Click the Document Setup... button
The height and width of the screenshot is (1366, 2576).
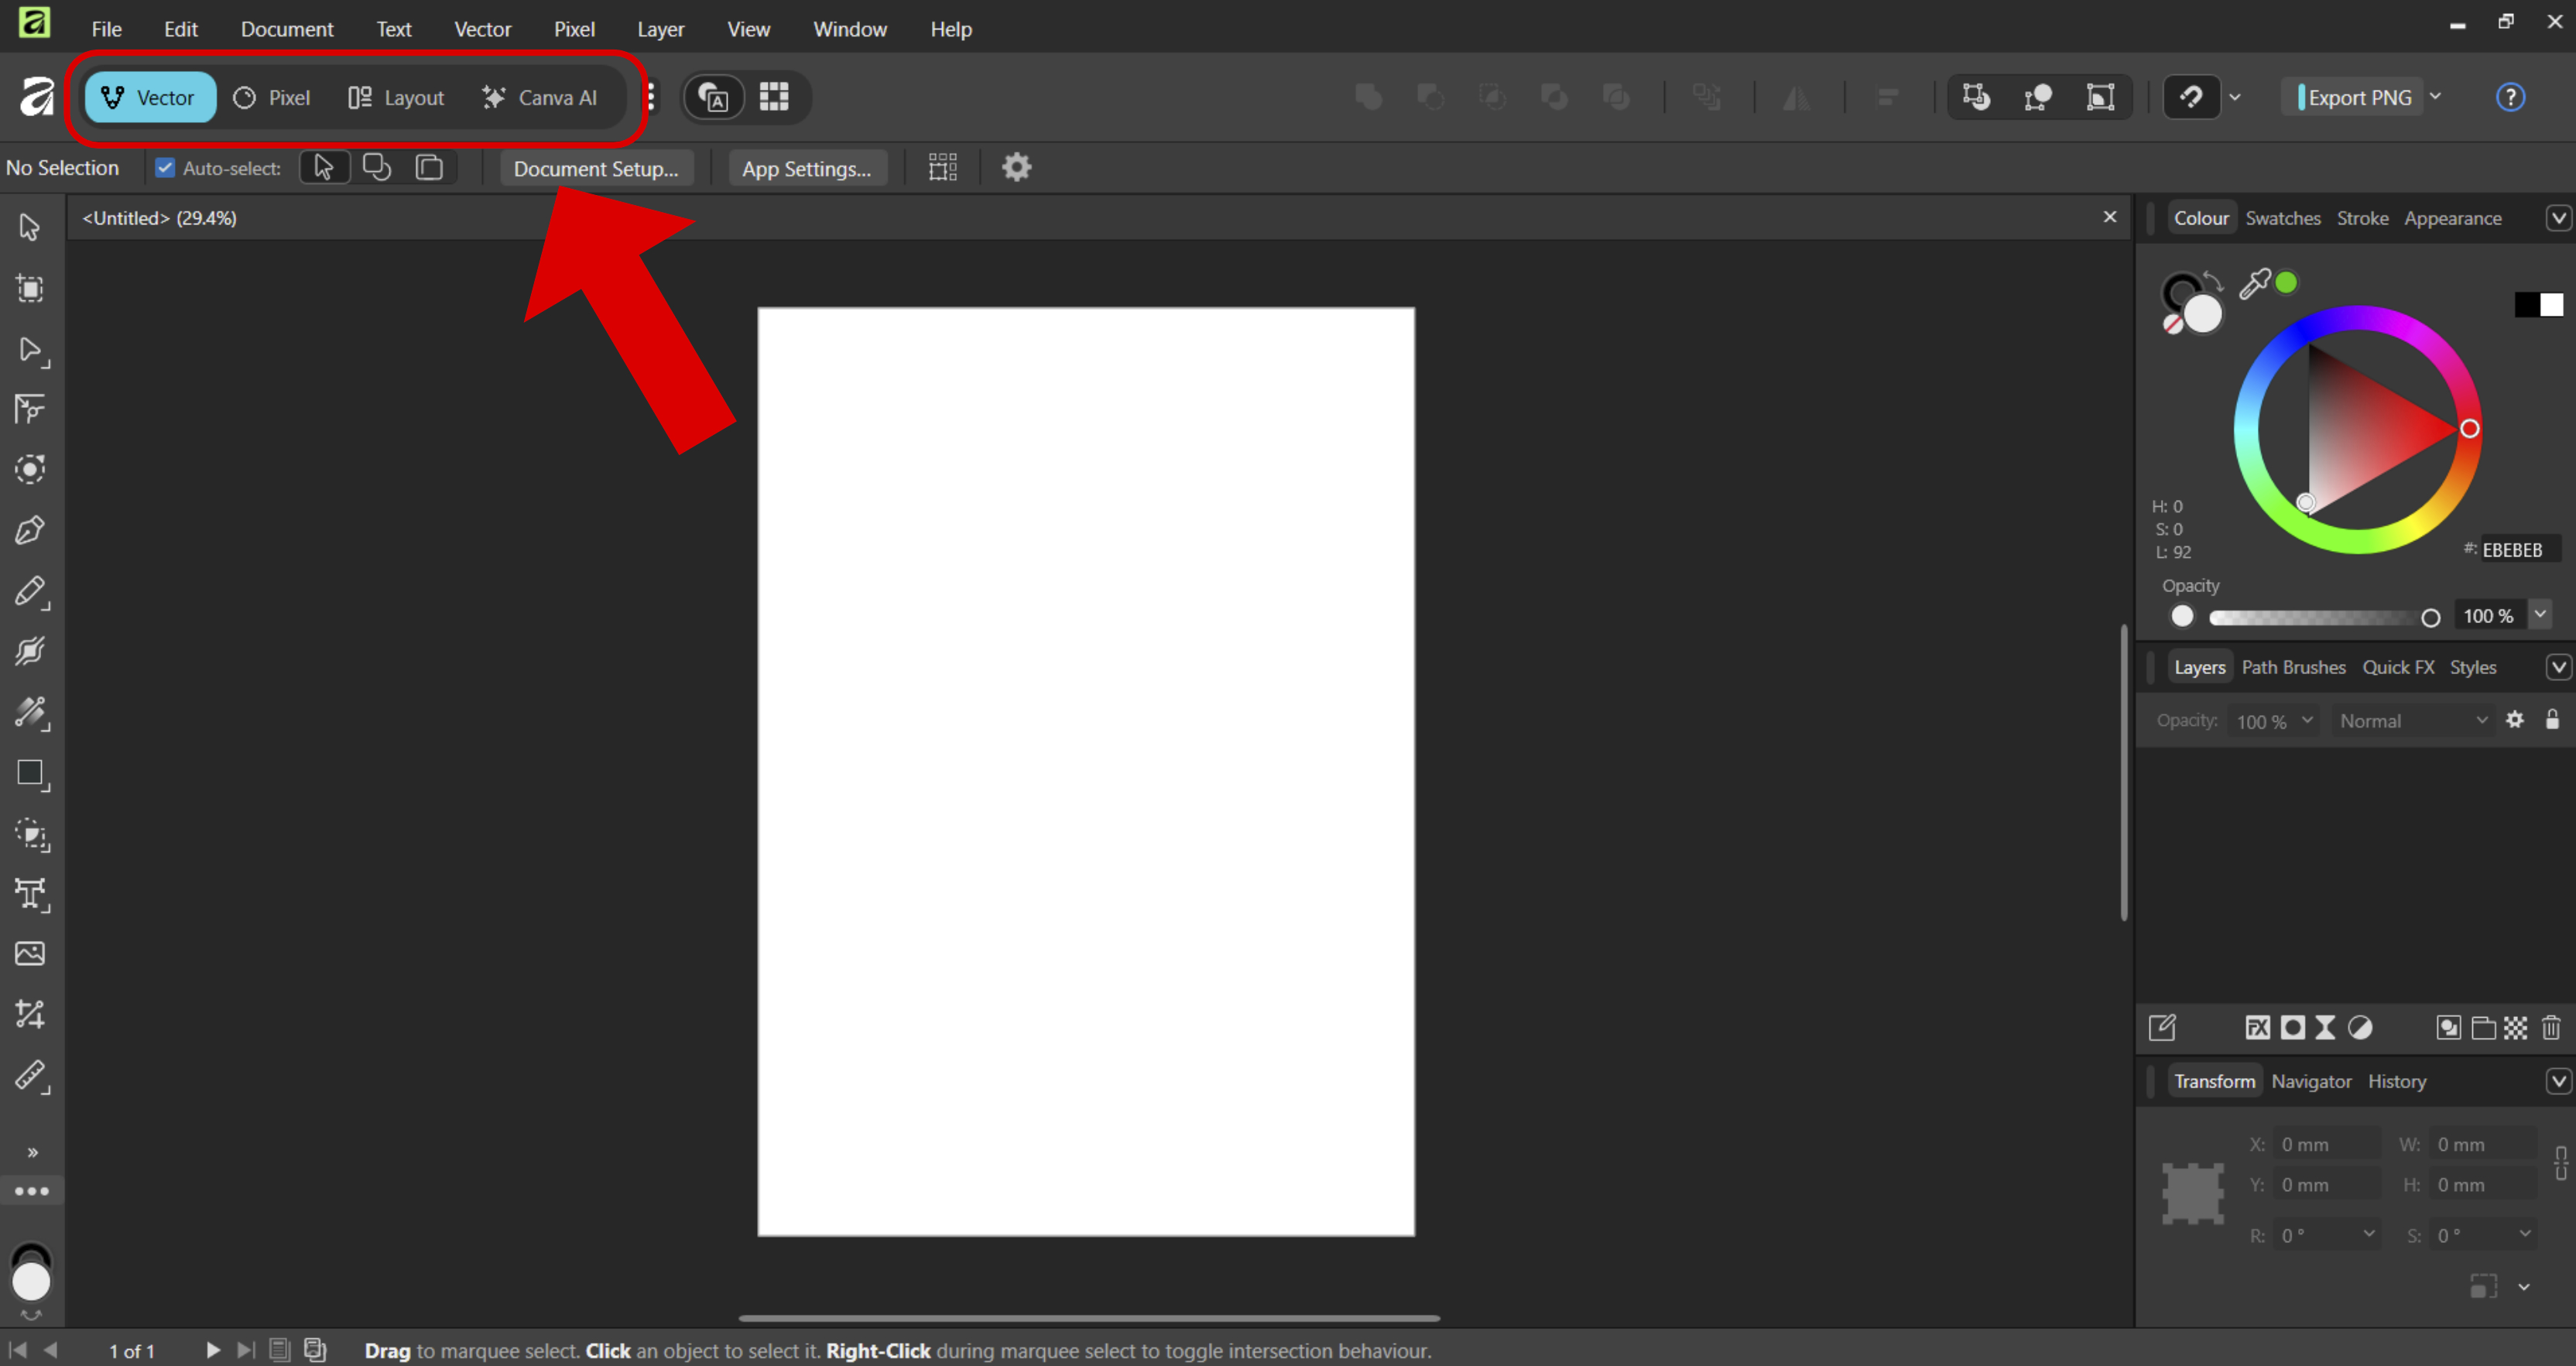click(x=596, y=168)
